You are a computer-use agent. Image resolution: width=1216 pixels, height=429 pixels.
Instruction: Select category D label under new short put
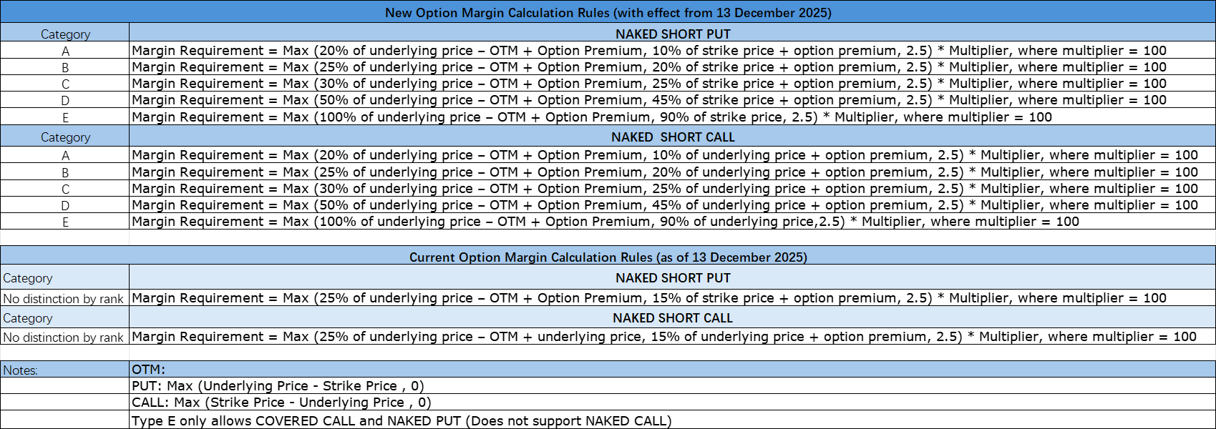pyautogui.click(x=65, y=101)
